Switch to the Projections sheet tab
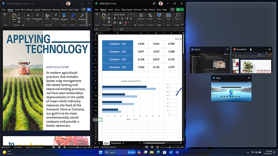Image resolution: width=278 pixels, height=156 pixels. point(116,143)
